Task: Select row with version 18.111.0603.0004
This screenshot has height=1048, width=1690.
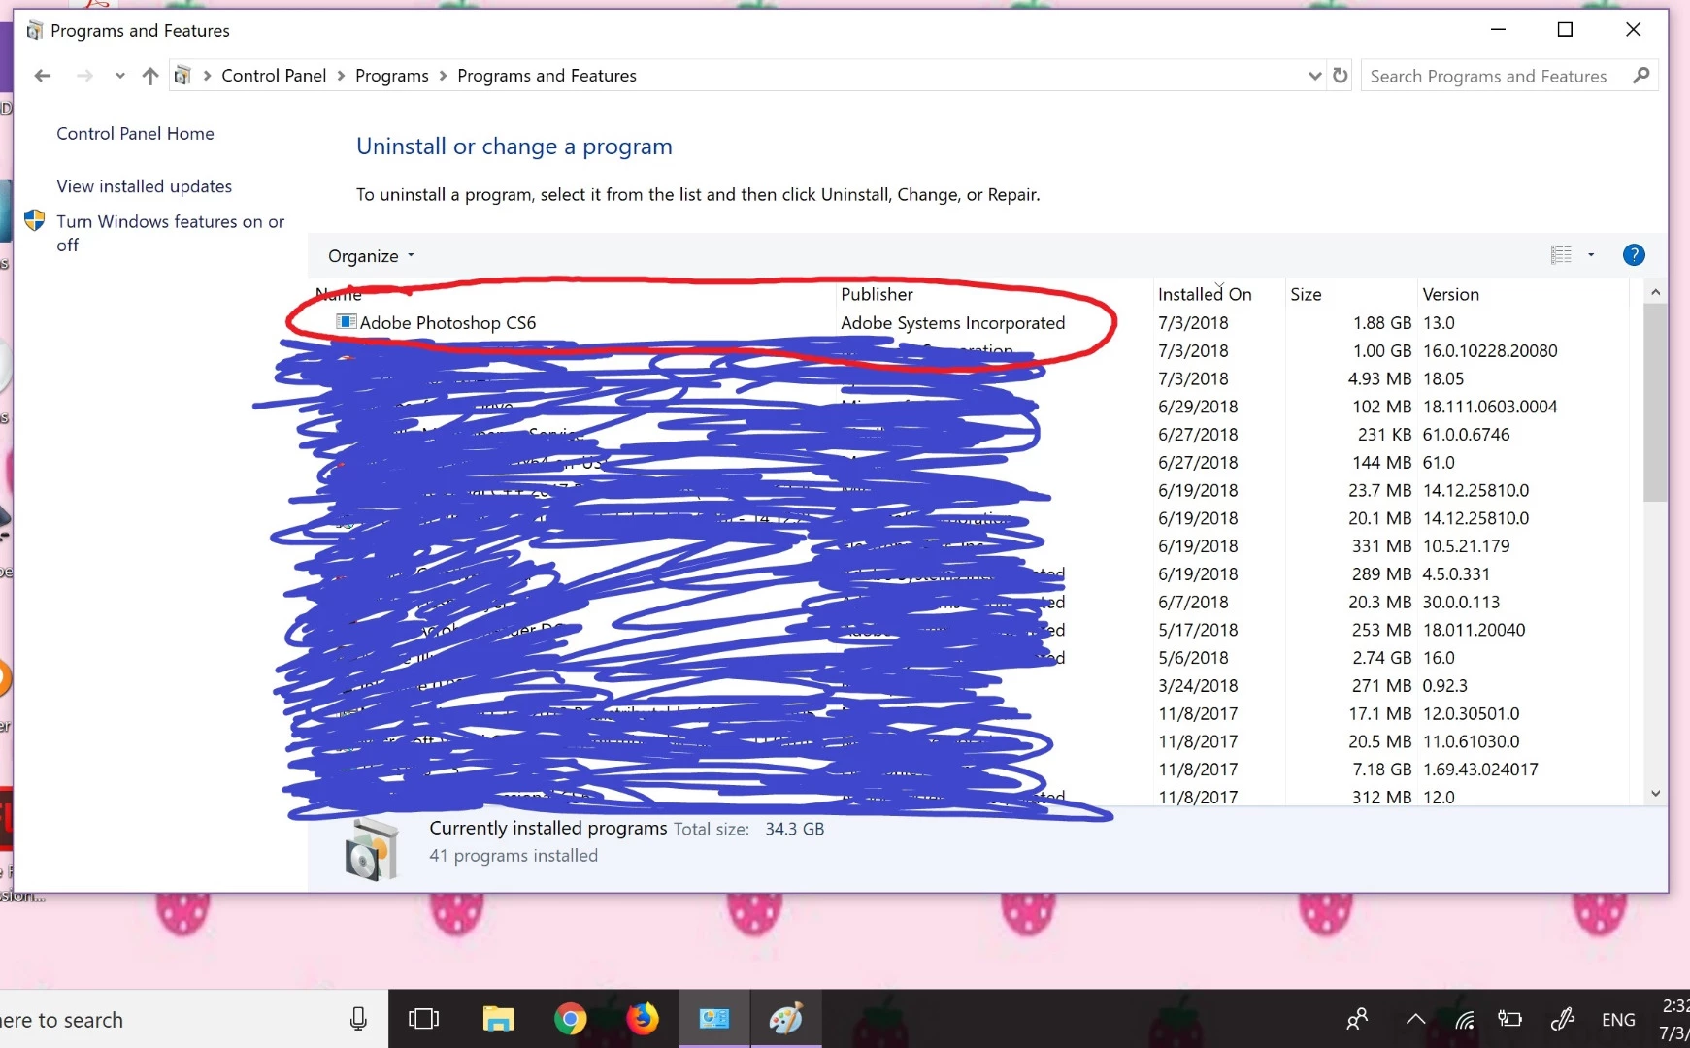Action: (x=971, y=408)
